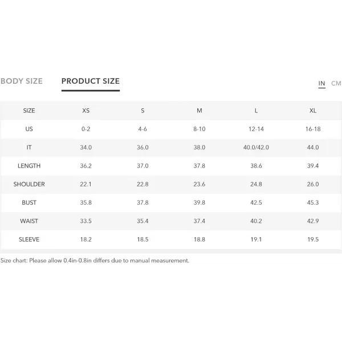Toggle units to CM

click(x=336, y=83)
